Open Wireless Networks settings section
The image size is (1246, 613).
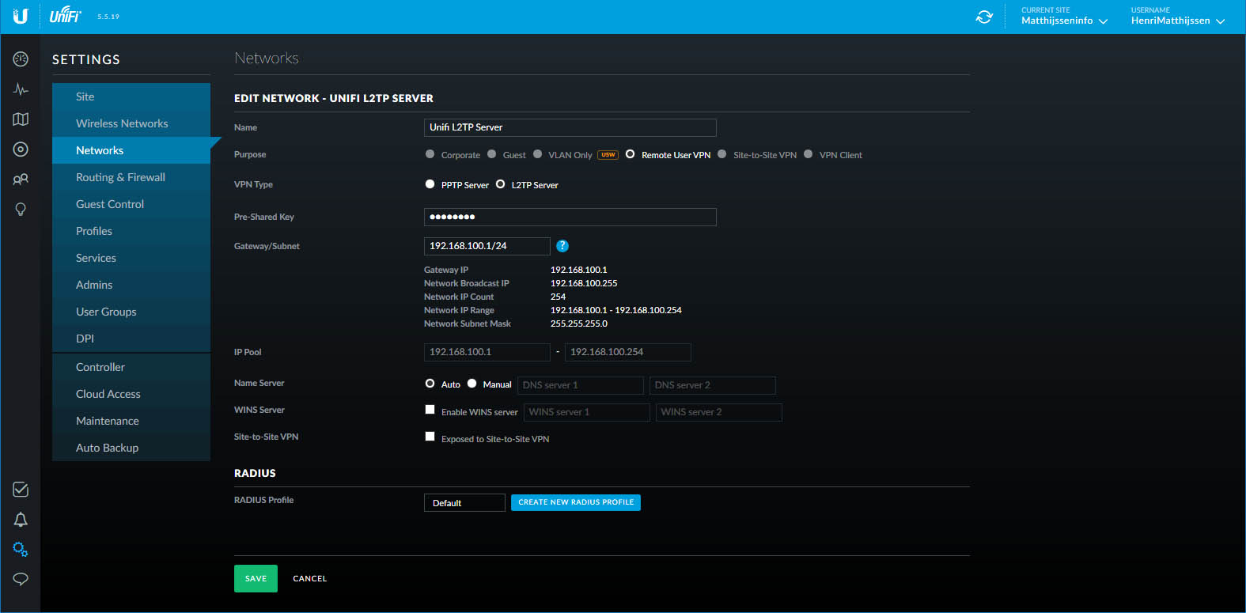tap(122, 123)
